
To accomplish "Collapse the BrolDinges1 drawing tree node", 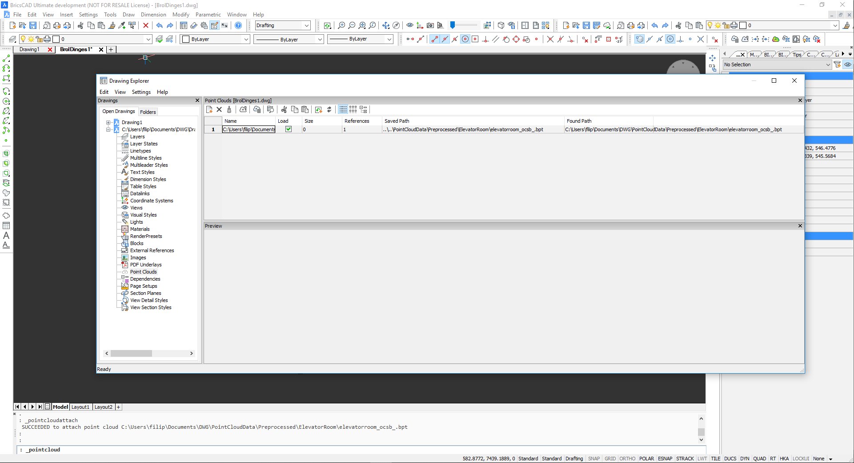I will pyautogui.click(x=108, y=129).
